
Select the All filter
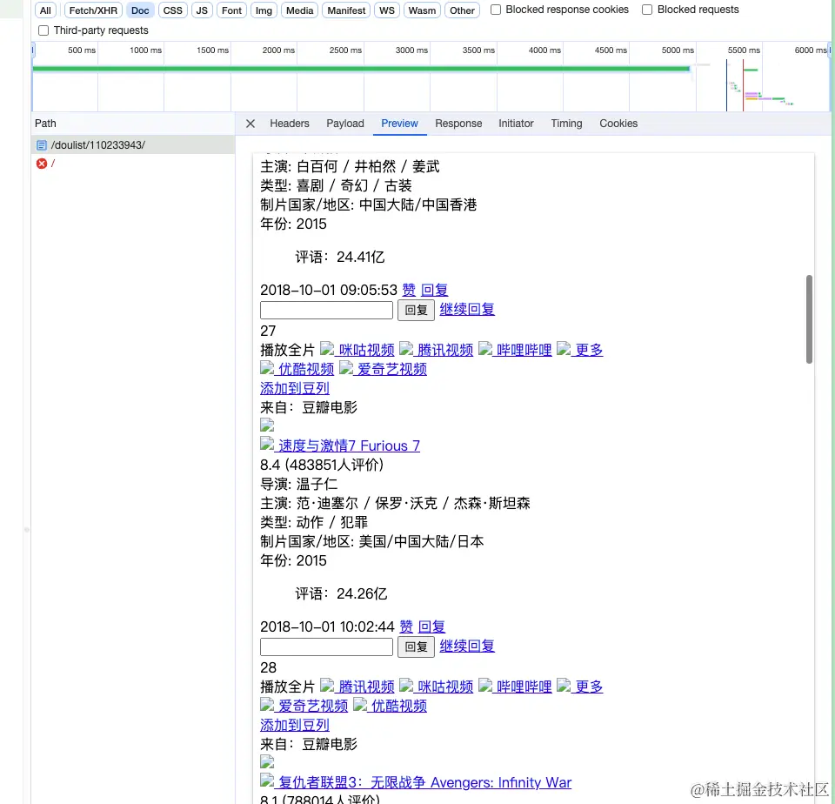coord(46,10)
